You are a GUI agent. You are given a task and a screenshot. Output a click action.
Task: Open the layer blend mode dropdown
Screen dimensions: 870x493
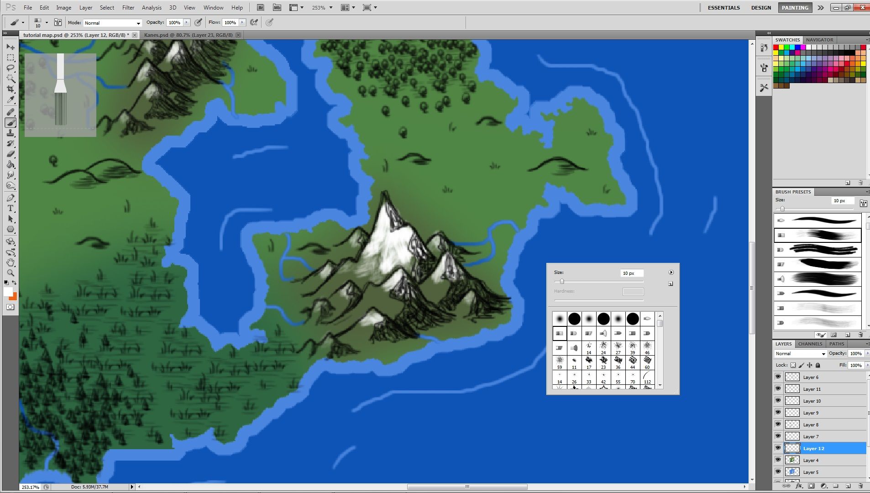pyautogui.click(x=801, y=353)
